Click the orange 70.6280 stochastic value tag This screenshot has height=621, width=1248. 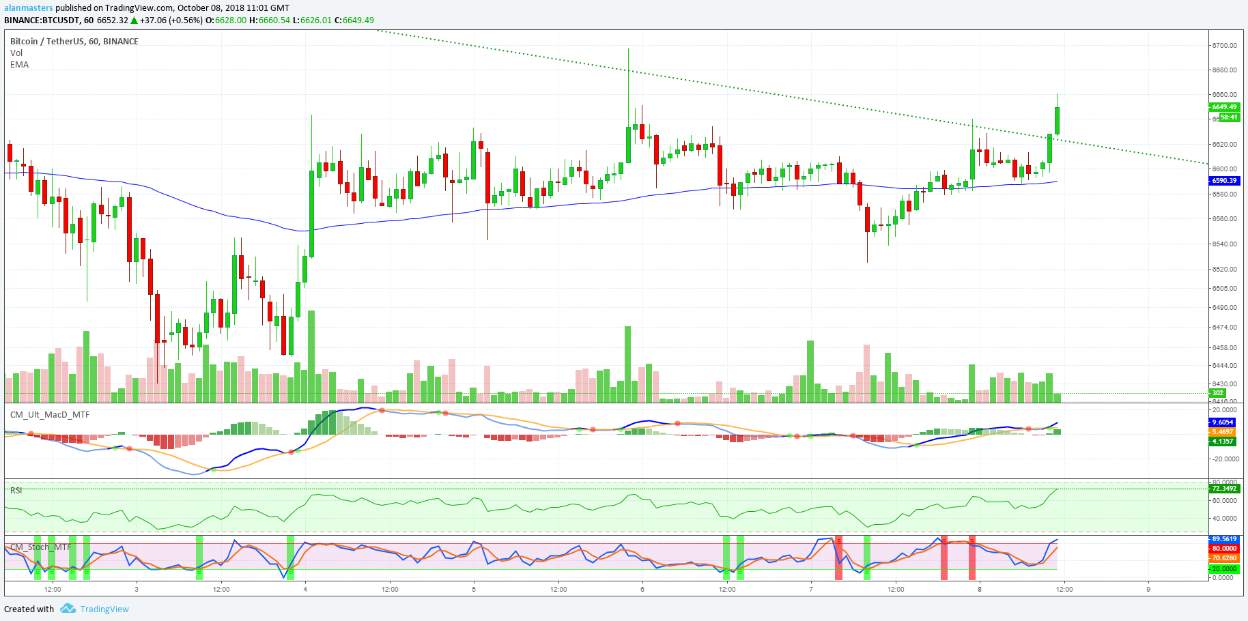[x=1224, y=558]
